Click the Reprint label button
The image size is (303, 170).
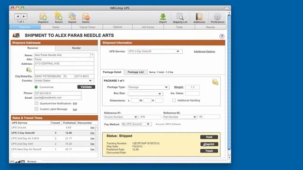pyautogui.click(x=209, y=144)
